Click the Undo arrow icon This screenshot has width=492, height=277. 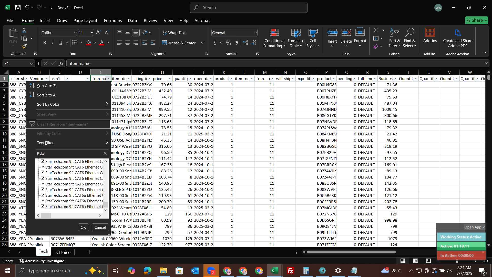tap(27, 8)
